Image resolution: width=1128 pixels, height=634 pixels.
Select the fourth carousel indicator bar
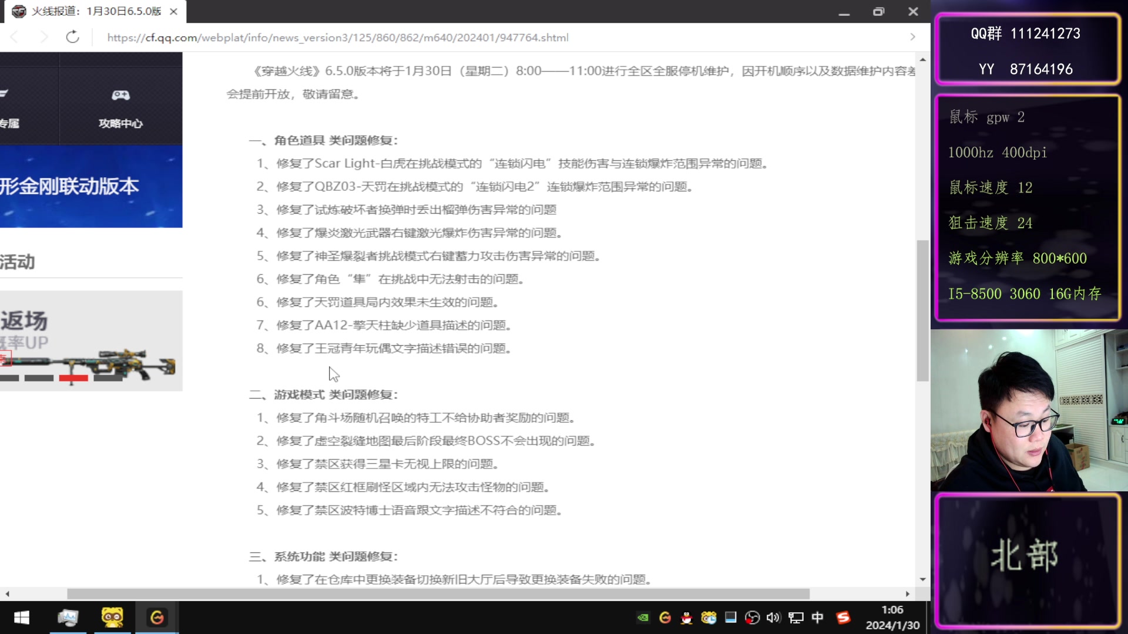[x=108, y=378]
